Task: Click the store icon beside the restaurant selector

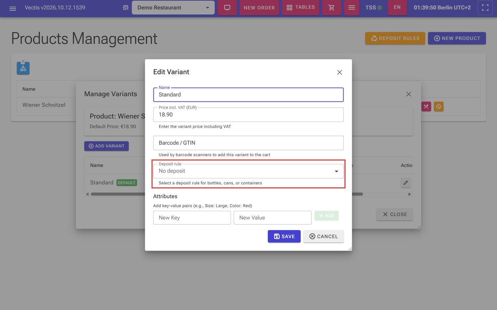Action: tap(126, 8)
